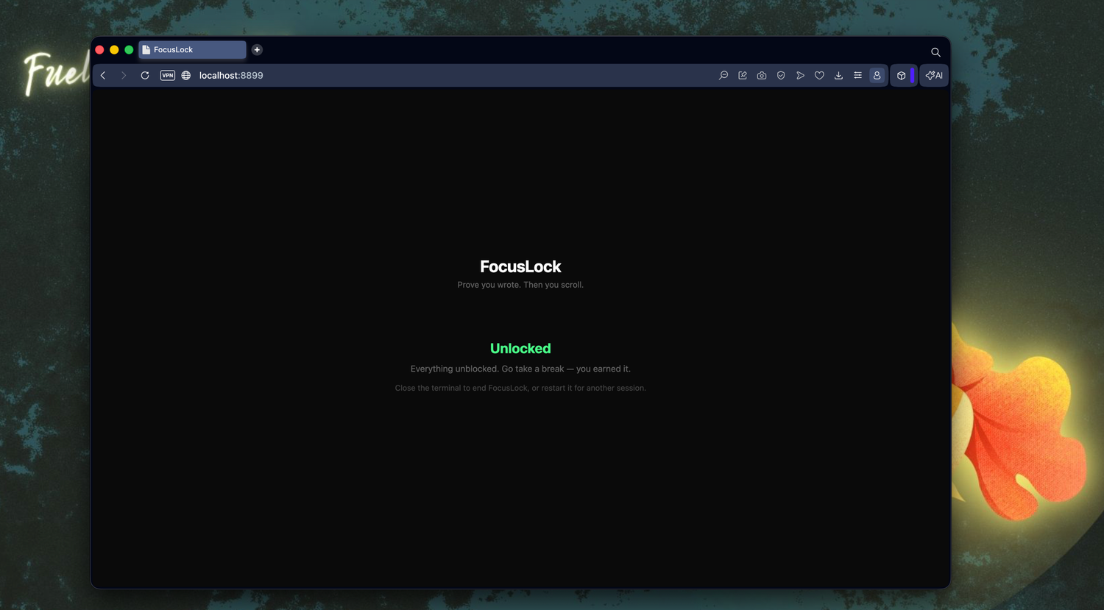Open the extensions cube icon
Image resolution: width=1104 pixels, height=610 pixels.
click(x=901, y=76)
